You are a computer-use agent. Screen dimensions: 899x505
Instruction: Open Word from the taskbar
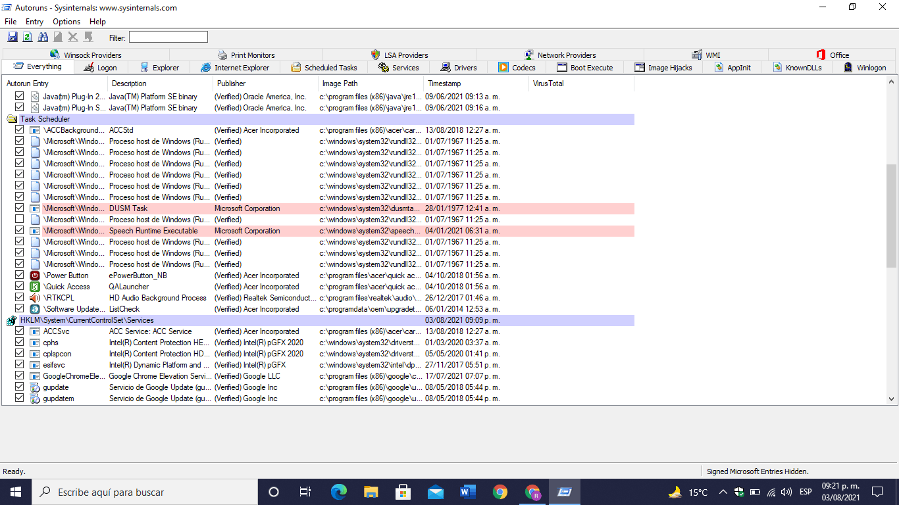point(467,492)
